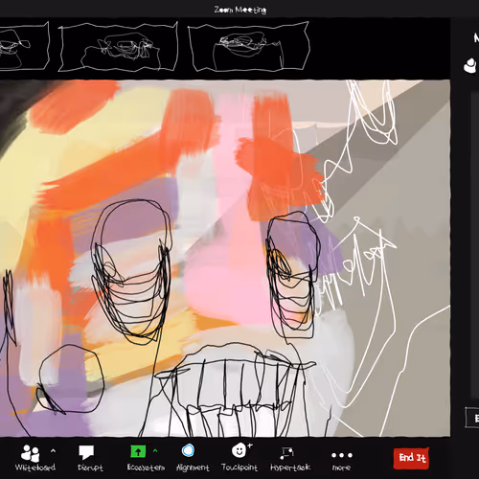Click the green Ecosystem share icon

138,451
